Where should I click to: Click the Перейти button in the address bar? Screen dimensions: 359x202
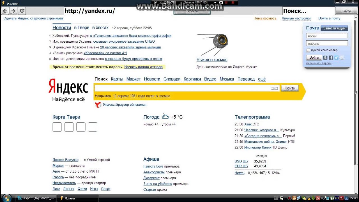[192, 11]
